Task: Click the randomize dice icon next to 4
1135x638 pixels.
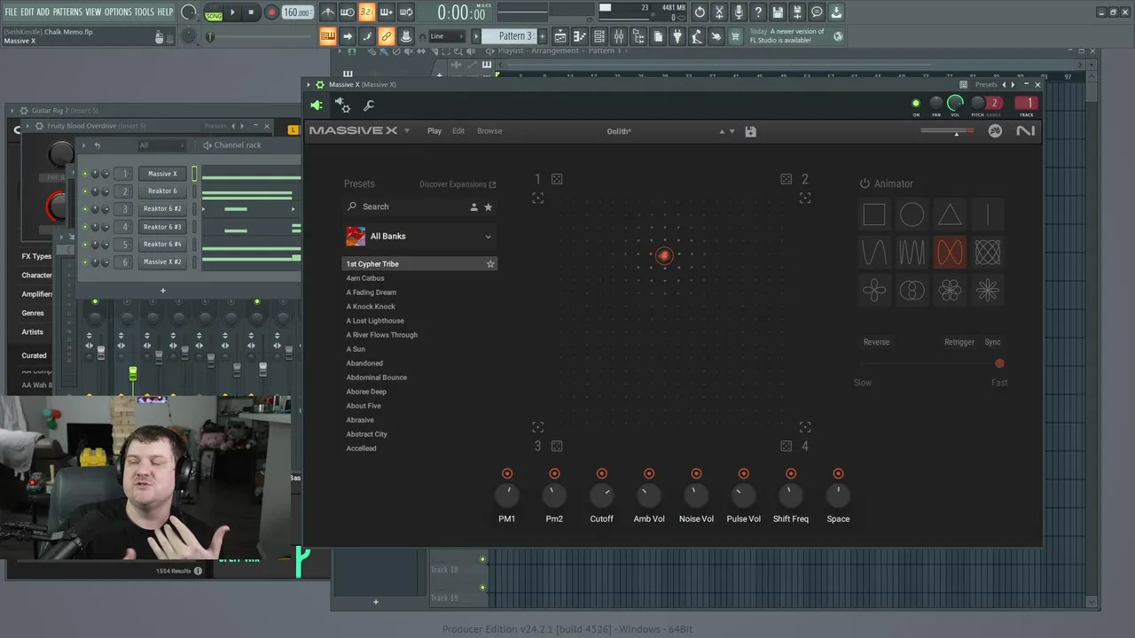Action: pos(787,446)
